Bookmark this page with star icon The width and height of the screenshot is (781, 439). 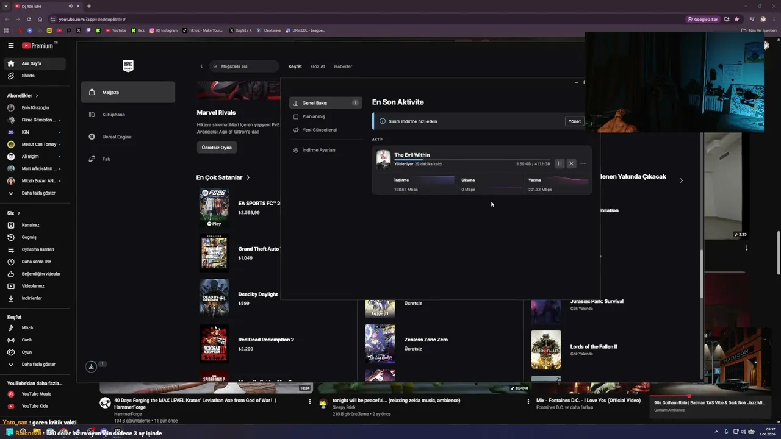click(737, 19)
